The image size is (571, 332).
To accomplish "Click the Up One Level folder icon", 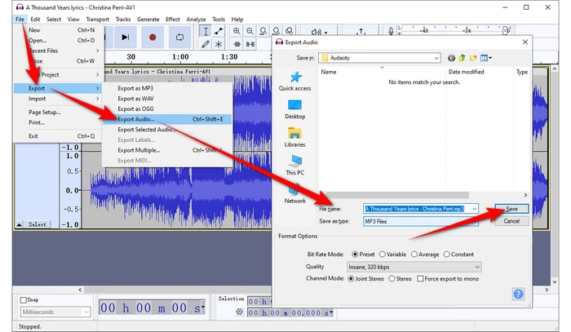I will 463,58.
